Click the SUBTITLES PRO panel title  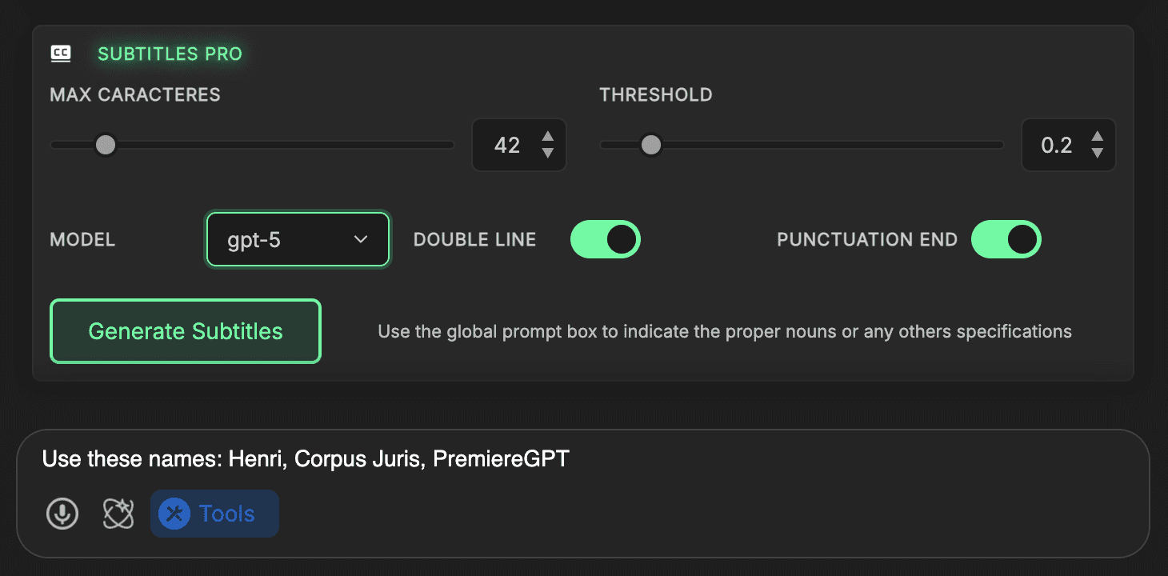[x=170, y=54]
